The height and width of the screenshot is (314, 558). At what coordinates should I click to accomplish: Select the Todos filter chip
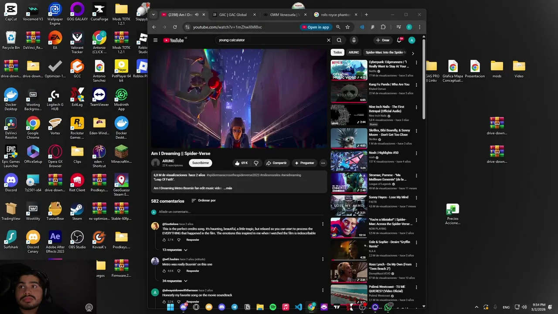(338, 52)
